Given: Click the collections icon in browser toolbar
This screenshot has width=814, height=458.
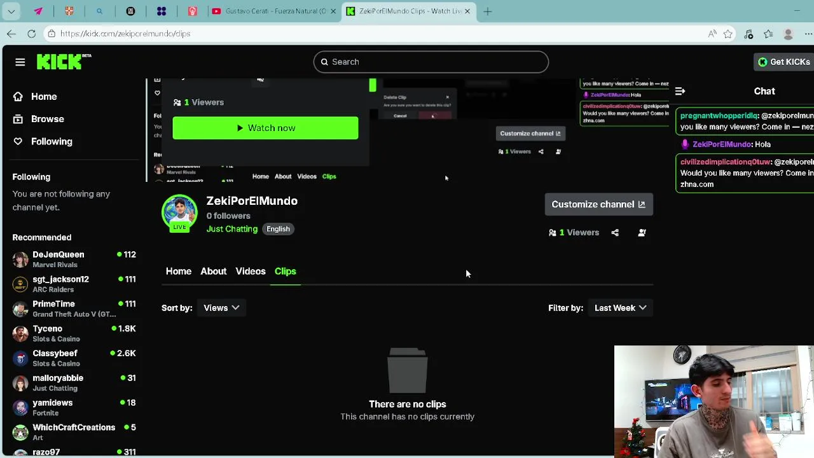Looking at the screenshot, I should 768,34.
